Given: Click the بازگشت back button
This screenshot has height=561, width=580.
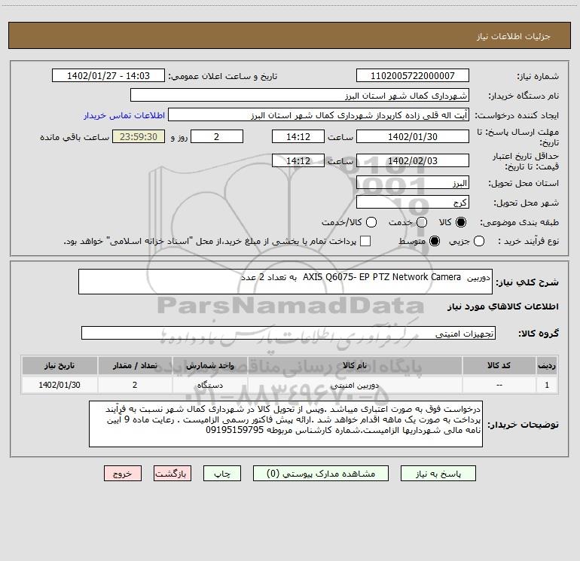Looking at the screenshot, I should [172, 474].
